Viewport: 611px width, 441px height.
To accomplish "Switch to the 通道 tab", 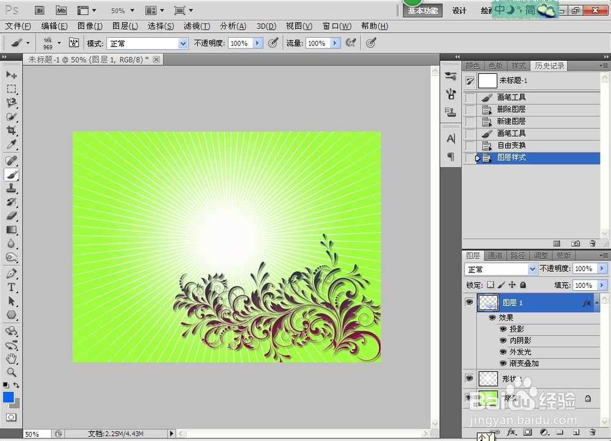I will tap(495, 255).
